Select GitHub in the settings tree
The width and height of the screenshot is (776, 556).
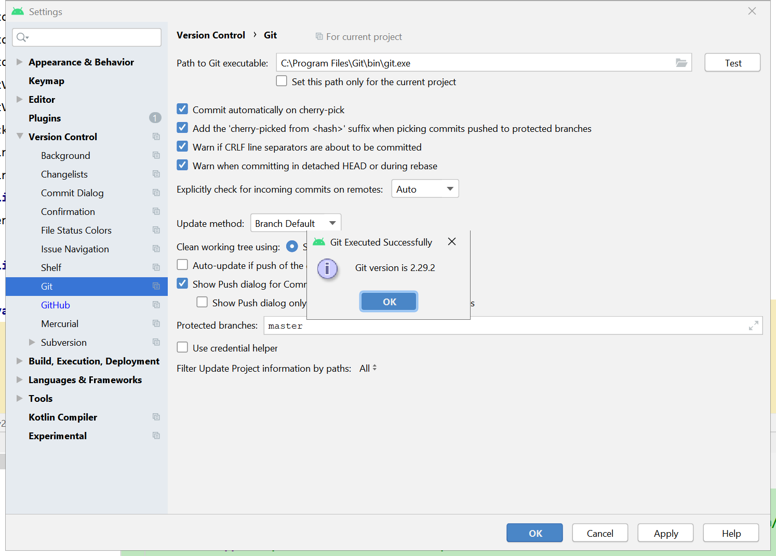click(56, 305)
